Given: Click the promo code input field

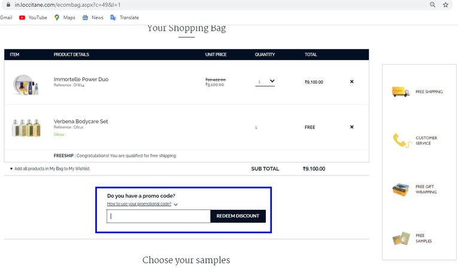Looking at the screenshot, I should [158, 216].
